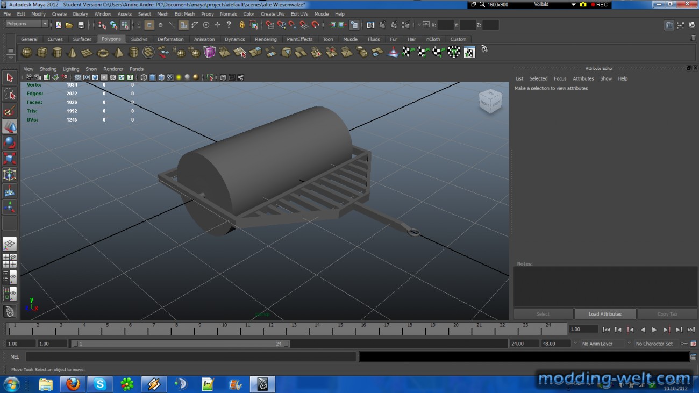This screenshot has height=393, width=699.
Task: Click Load Attributes button
Action: 605,314
